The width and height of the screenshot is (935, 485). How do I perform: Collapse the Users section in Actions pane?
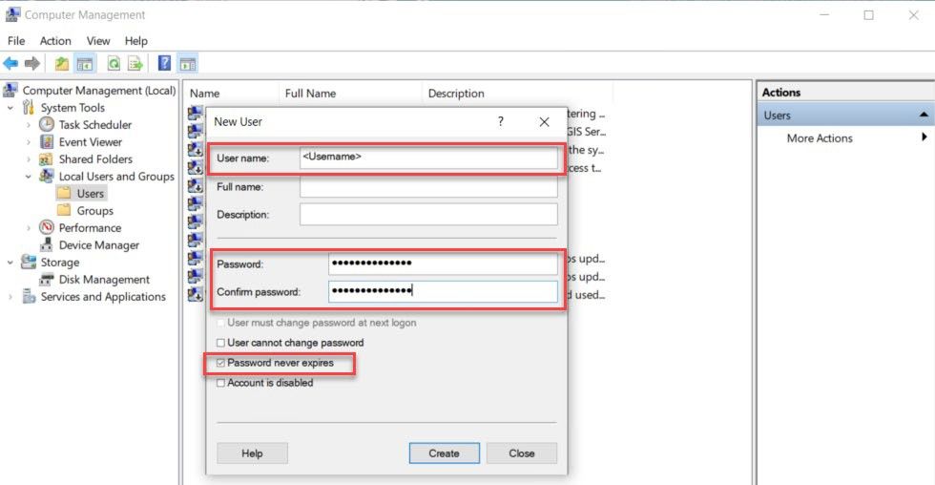point(924,115)
